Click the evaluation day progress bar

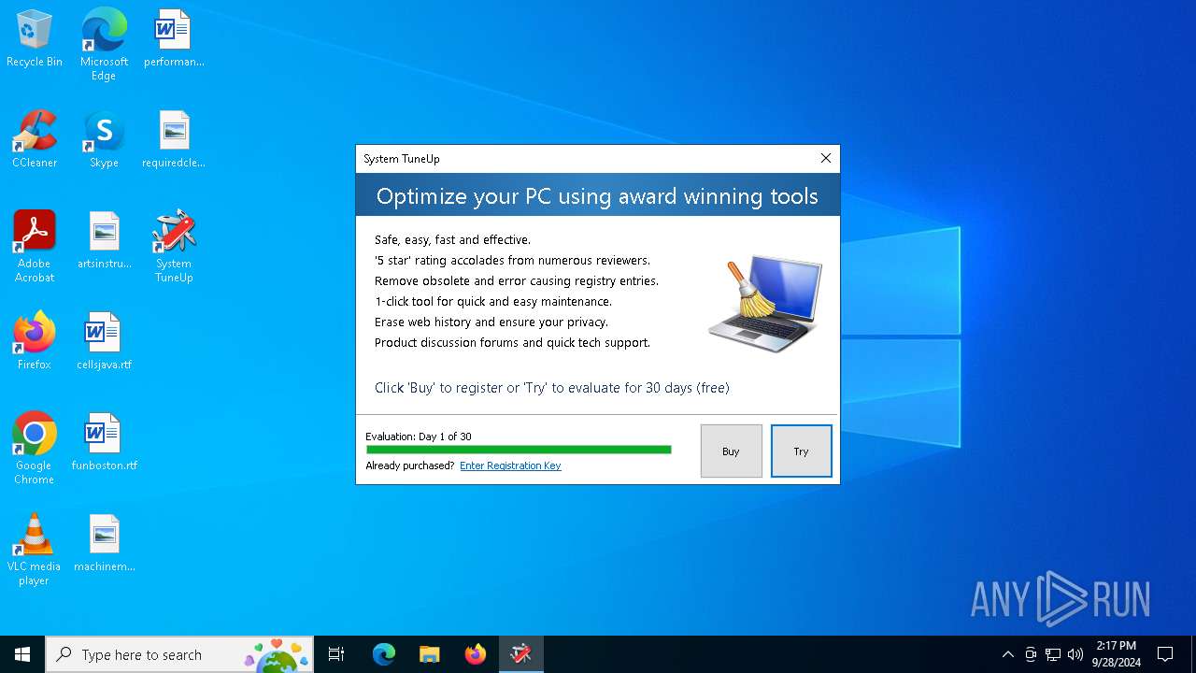click(519, 450)
